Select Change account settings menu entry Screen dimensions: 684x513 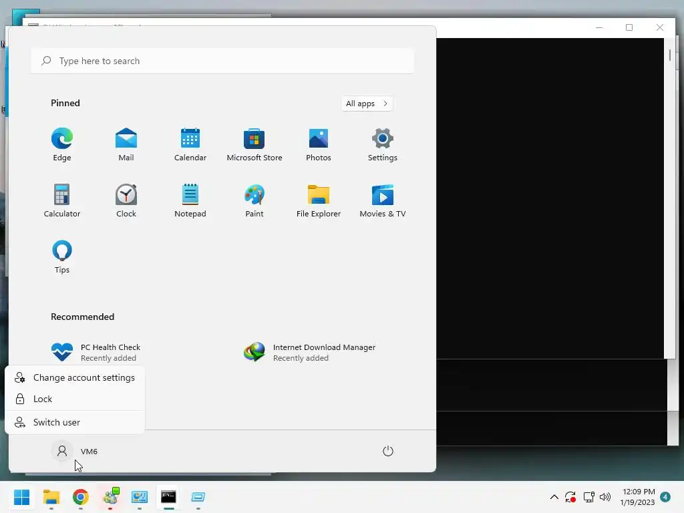pyautogui.click(x=75, y=378)
